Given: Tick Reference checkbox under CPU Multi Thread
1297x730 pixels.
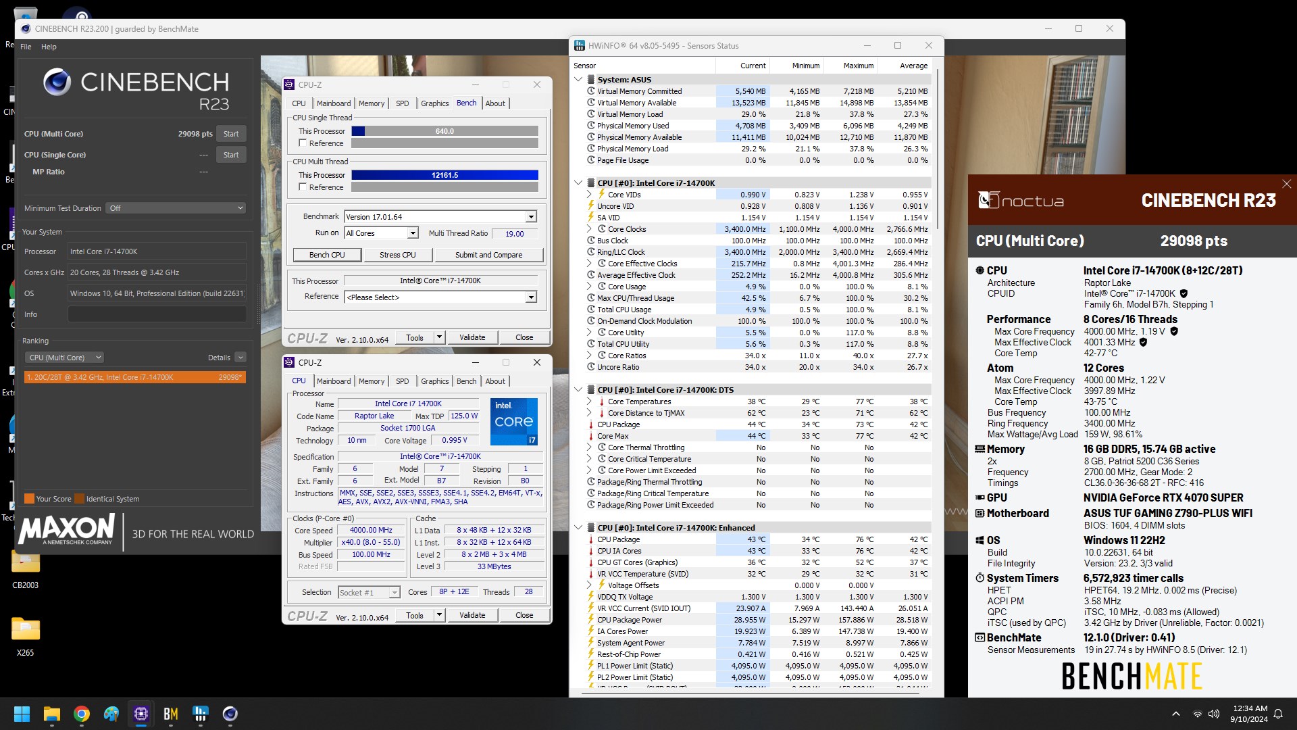Looking at the screenshot, I should pyautogui.click(x=303, y=187).
